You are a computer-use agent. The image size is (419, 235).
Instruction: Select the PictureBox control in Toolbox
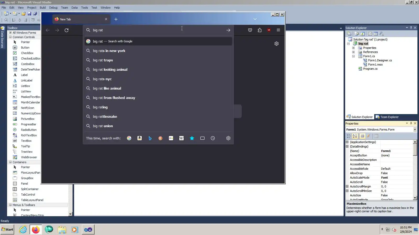(x=27, y=119)
